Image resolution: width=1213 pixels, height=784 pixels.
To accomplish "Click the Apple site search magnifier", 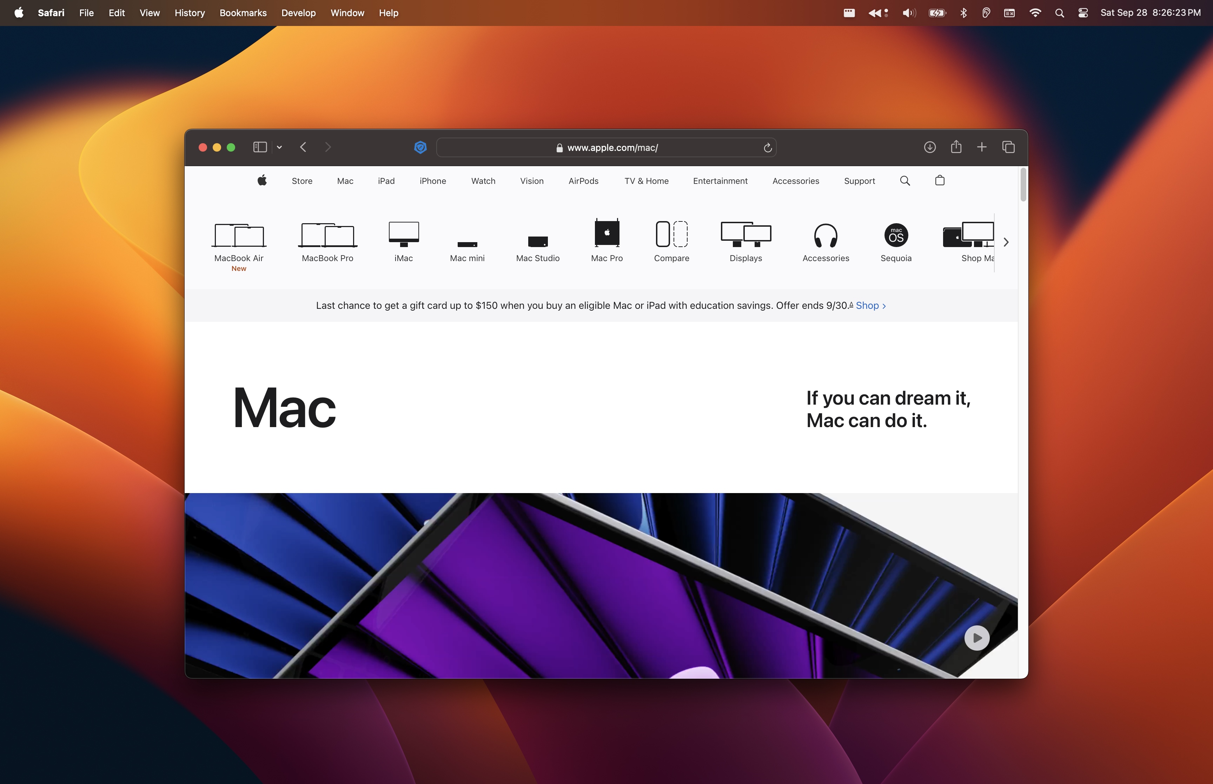I will (x=904, y=181).
